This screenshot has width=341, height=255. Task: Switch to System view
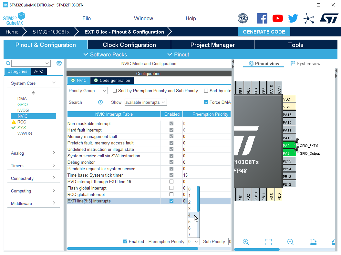click(305, 64)
